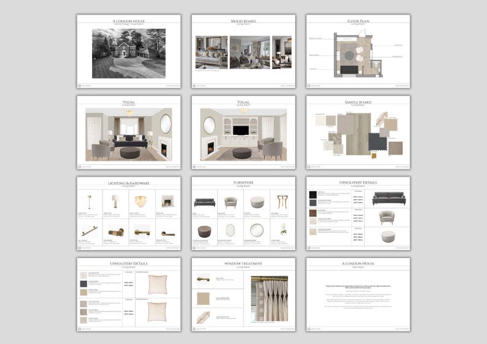This screenshot has height=344, width=487.
Task: Click the armchair image in Upholstery Details
Action: pyautogui.click(x=386, y=217)
